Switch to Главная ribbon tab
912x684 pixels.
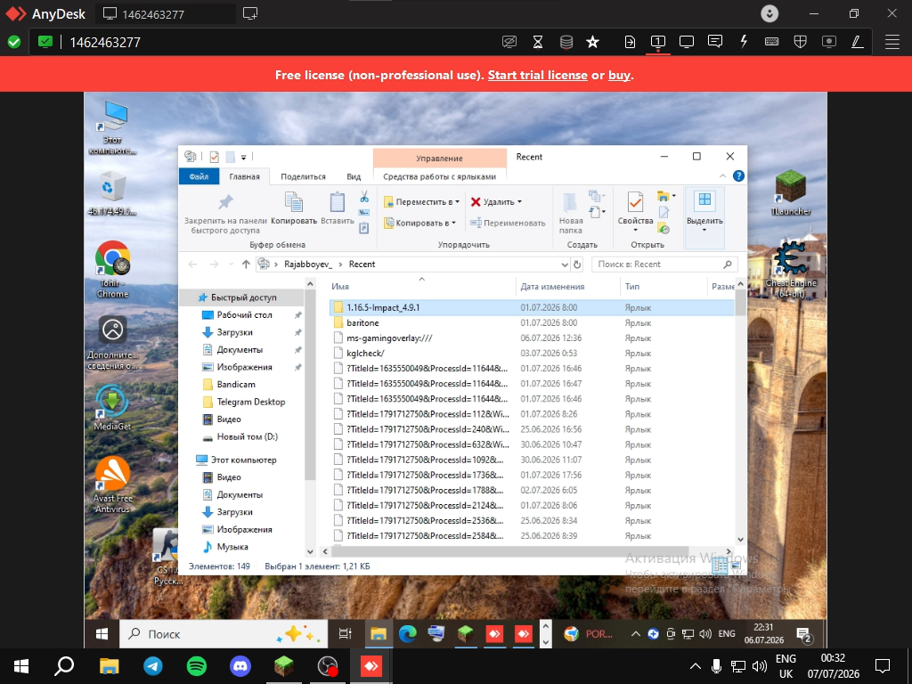coord(244,176)
